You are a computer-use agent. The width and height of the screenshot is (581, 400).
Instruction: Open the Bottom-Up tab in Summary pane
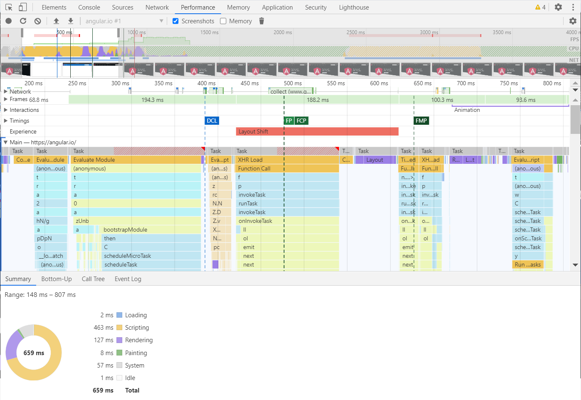tap(56, 279)
